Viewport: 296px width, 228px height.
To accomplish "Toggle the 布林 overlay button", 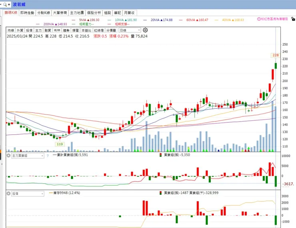I will tap(57, 30).
